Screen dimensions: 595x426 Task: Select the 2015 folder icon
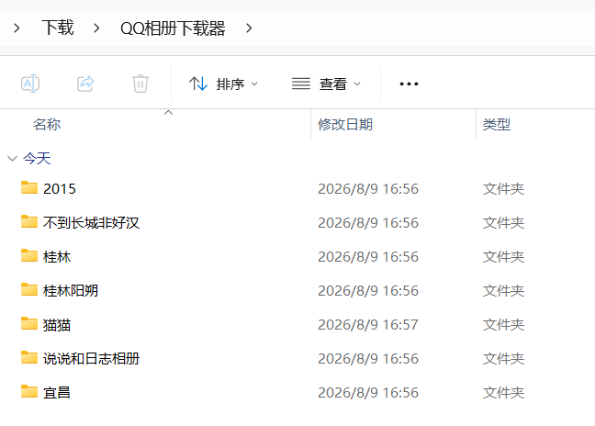click(x=29, y=188)
